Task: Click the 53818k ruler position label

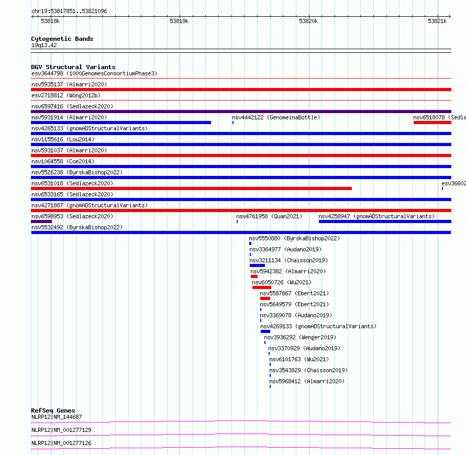Action: coord(50,21)
